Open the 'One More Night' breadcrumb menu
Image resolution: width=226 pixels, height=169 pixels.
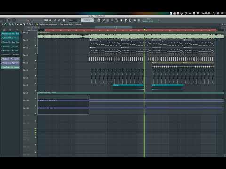(x=66, y=24)
